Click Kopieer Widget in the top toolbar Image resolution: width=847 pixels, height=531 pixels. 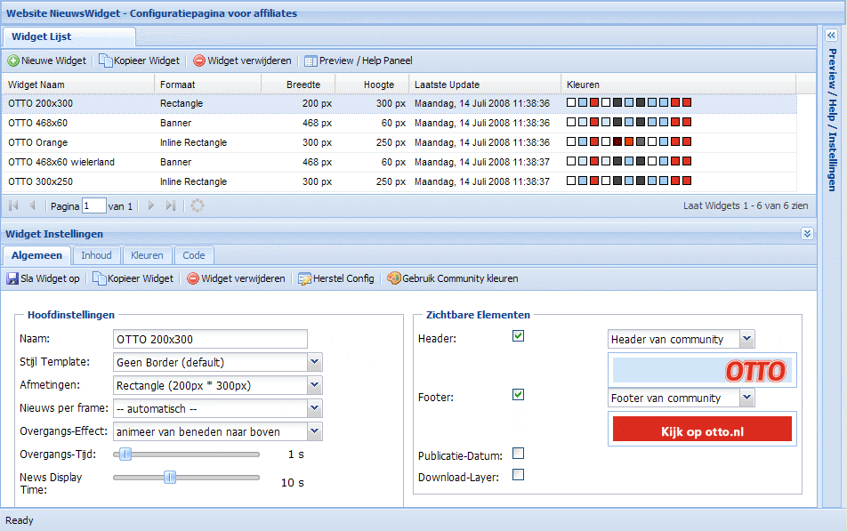[140, 61]
